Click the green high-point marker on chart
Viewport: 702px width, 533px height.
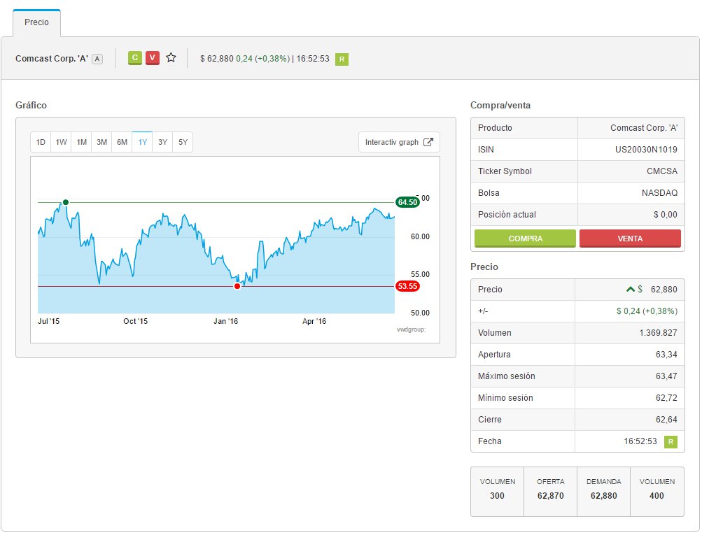(x=66, y=202)
